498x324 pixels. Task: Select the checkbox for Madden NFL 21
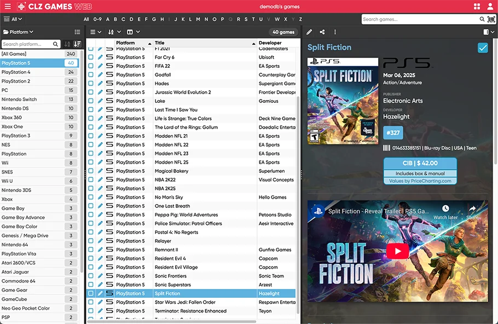pos(91,136)
